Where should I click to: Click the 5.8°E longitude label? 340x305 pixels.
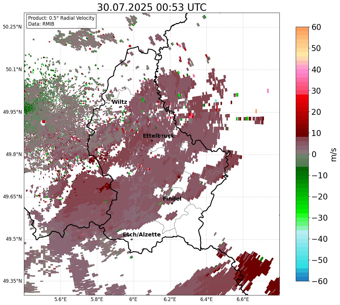coord(97,299)
